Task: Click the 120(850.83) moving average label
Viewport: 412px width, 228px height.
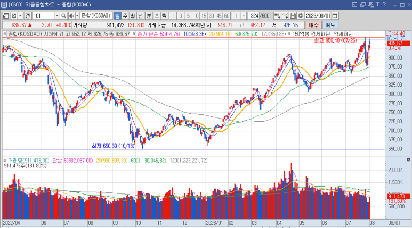Action: (273, 34)
